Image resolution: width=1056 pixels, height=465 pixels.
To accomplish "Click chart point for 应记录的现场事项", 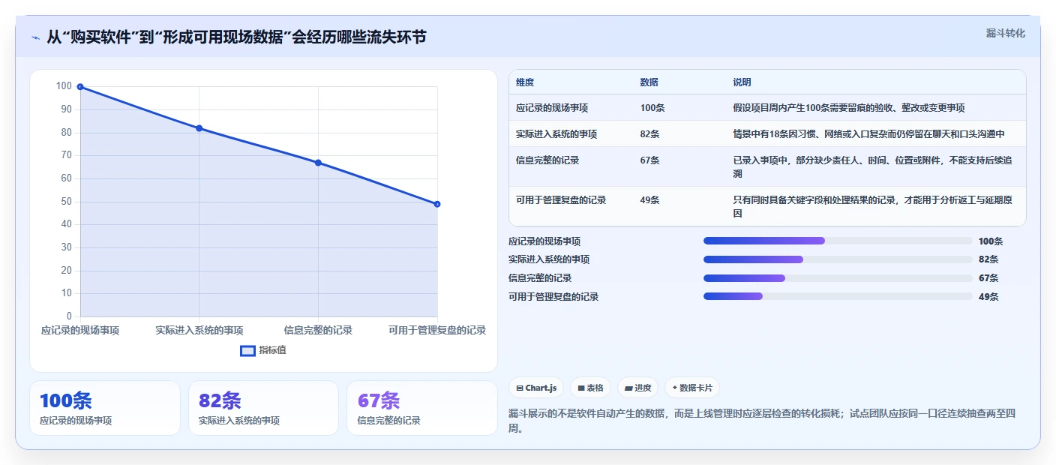I will pos(80,87).
